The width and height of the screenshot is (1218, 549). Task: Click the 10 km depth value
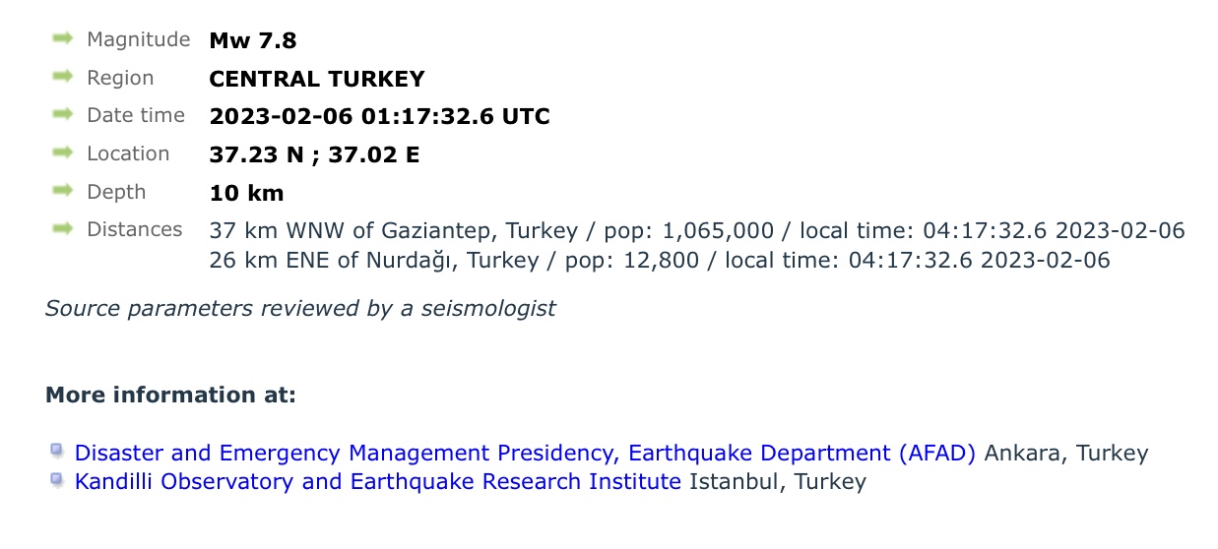246,193
